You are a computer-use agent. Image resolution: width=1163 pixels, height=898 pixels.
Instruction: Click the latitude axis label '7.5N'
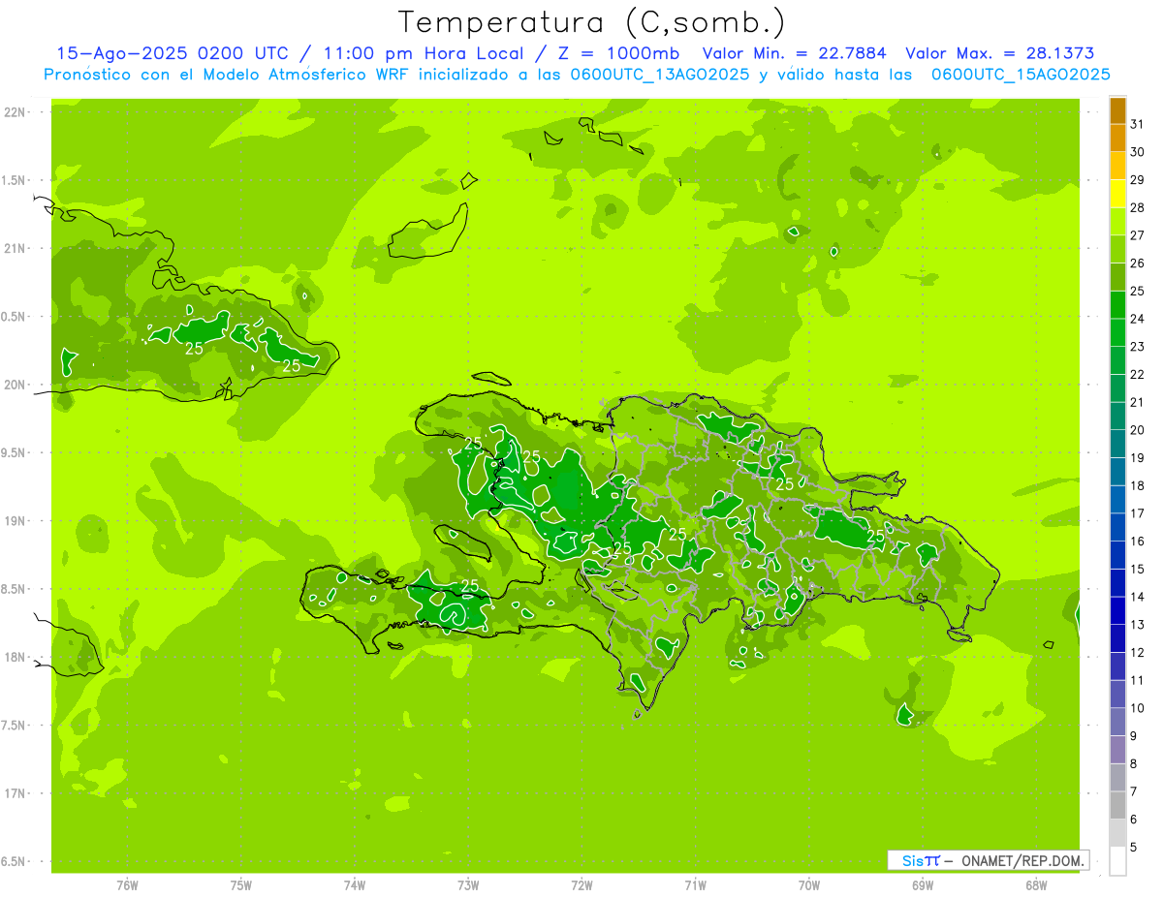pos(15,726)
